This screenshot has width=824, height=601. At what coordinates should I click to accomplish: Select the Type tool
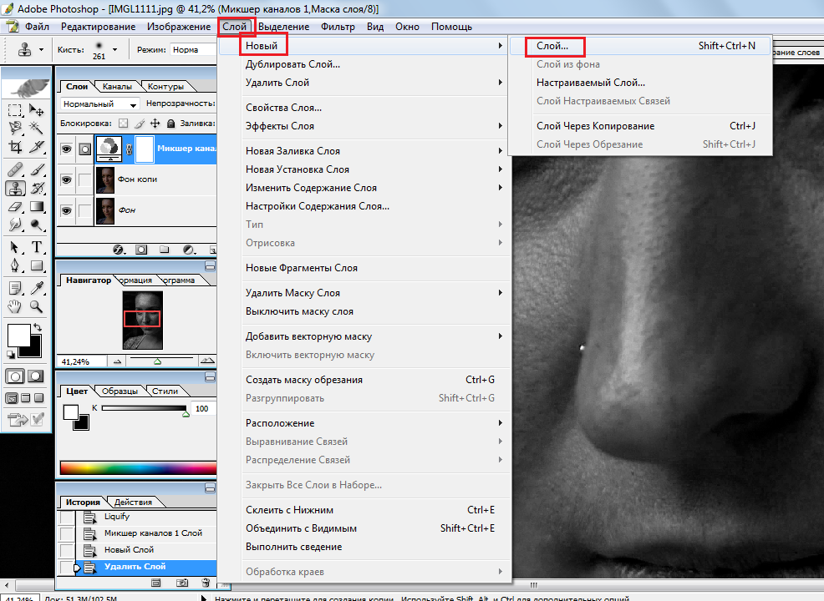click(x=36, y=247)
